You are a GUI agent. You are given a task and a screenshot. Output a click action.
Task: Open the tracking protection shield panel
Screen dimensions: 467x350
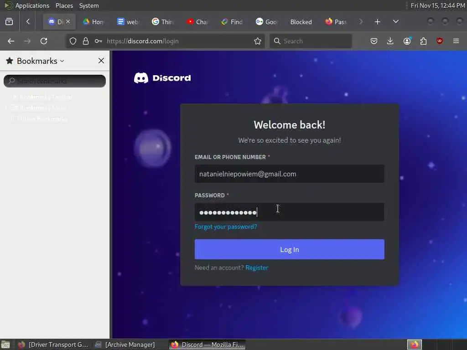click(73, 41)
